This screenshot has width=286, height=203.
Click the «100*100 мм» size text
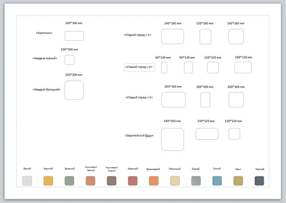[69, 50]
